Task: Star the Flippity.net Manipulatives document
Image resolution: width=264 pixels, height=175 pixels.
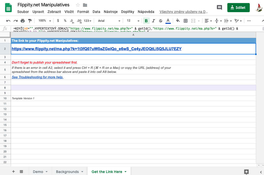Action: (78, 5)
